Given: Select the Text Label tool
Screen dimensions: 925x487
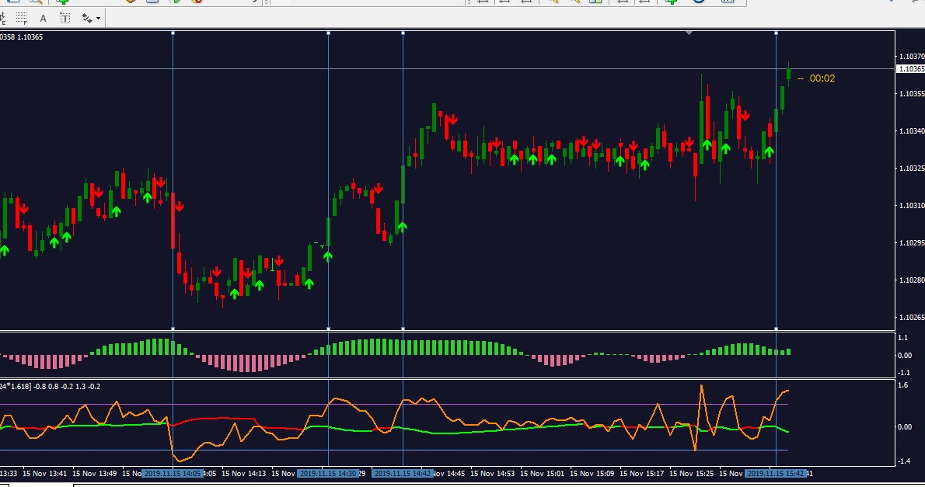Looking at the screenshot, I should point(65,19).
